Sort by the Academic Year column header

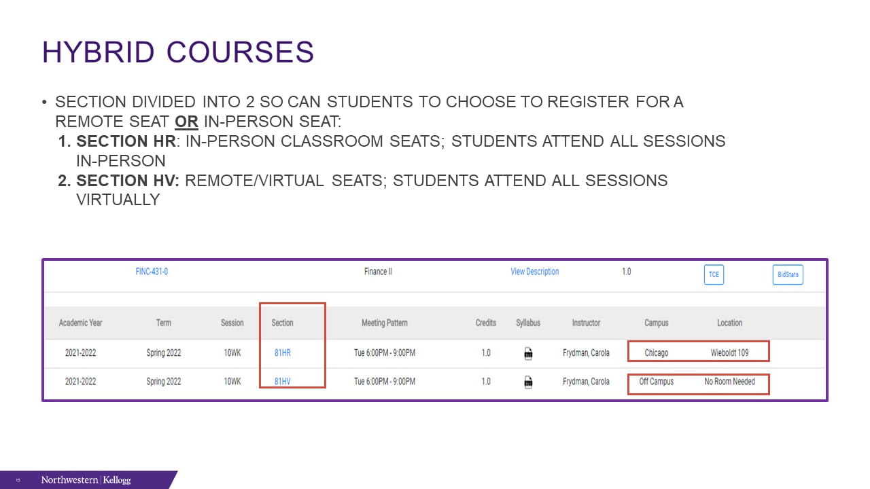pyautogui.click(x=80, y=323)
